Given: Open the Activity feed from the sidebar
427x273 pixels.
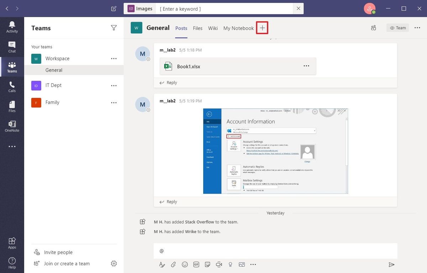Looking at the screenshot, I should pos(12,26).
